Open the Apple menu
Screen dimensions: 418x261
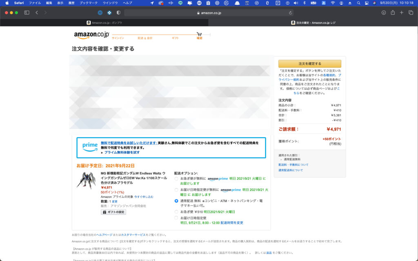click(x=7, y=3)
